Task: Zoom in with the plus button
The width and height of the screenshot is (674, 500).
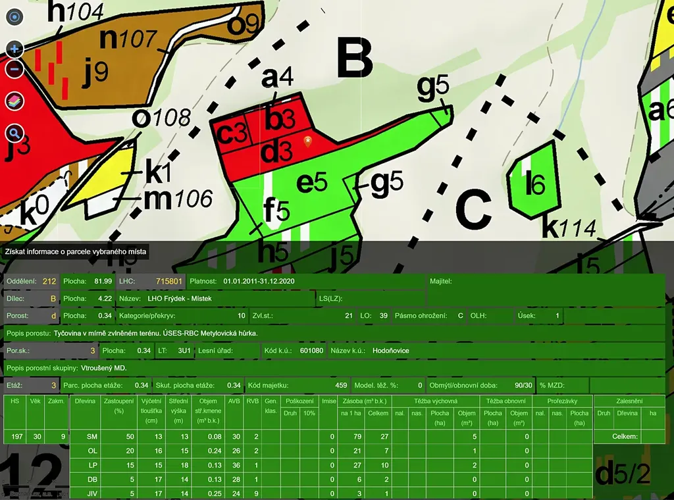Action: click(x=14, y=49)
